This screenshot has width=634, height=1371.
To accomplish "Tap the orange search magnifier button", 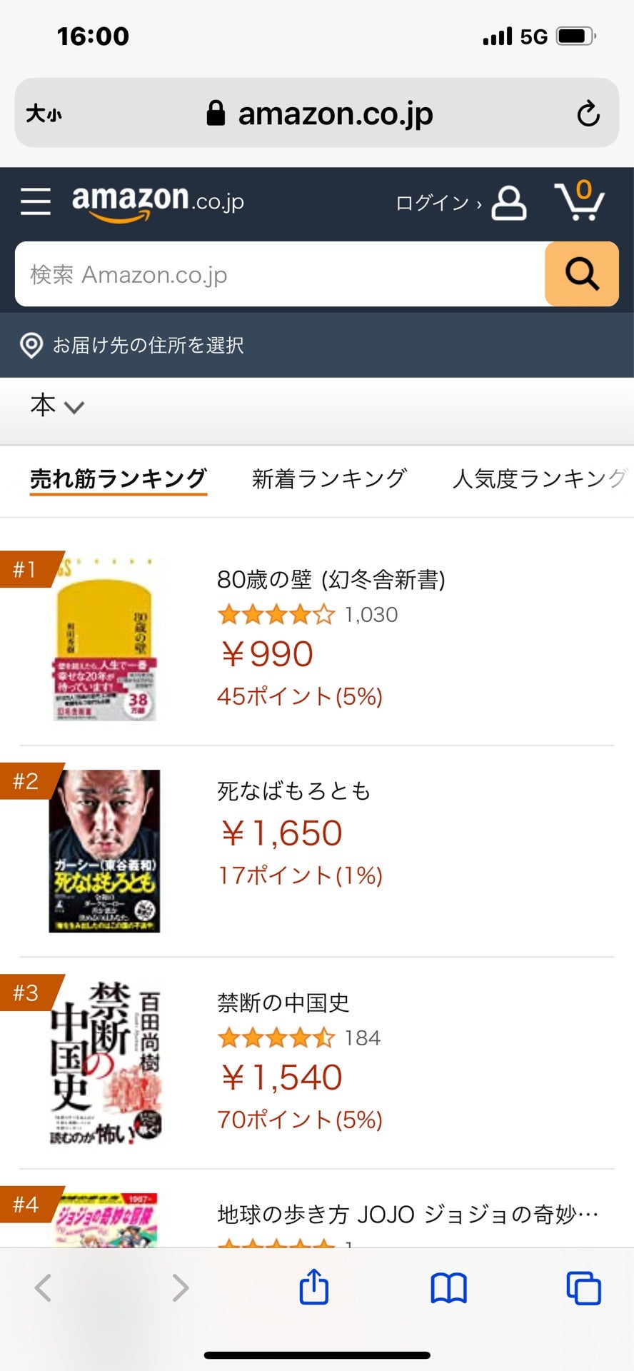I will coord(581,274).
